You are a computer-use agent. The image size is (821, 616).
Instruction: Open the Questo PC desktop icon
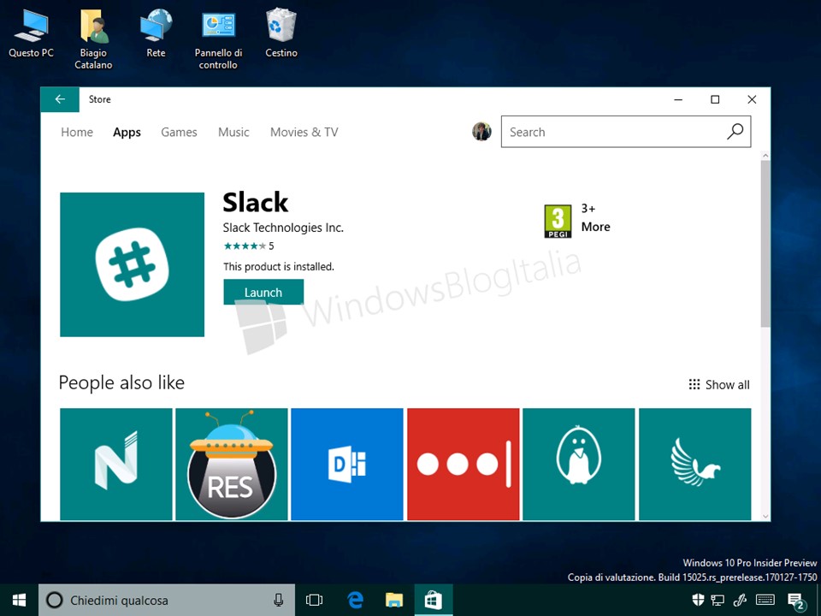(31, 33)
